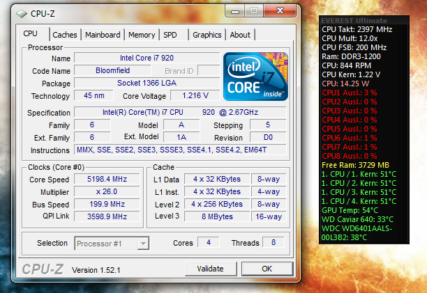
Task: Click the L1 Data 4 x 32 KBytes value
Action: [x=217, y=179]
